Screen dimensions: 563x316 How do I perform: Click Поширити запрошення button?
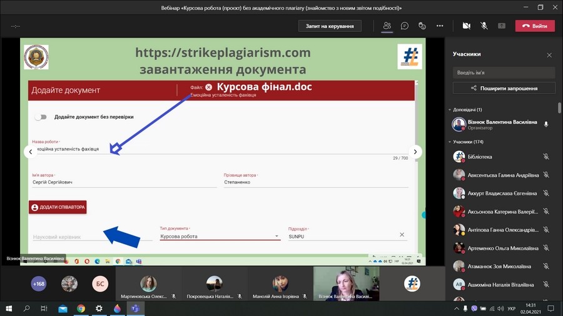[504, 88]
